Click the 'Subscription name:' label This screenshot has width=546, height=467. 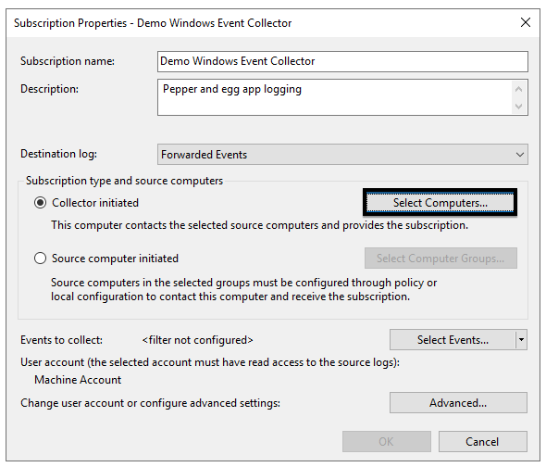tap(68, 61)
